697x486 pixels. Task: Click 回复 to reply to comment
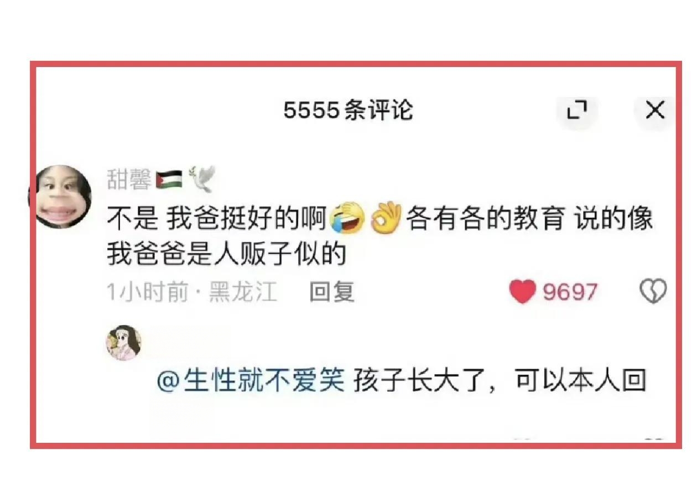click(332, 291)
